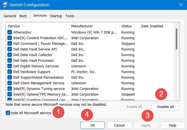This screenshot has width=187, height=130.
Task: Open Help for System Configuration
Action: coord(173,125)
